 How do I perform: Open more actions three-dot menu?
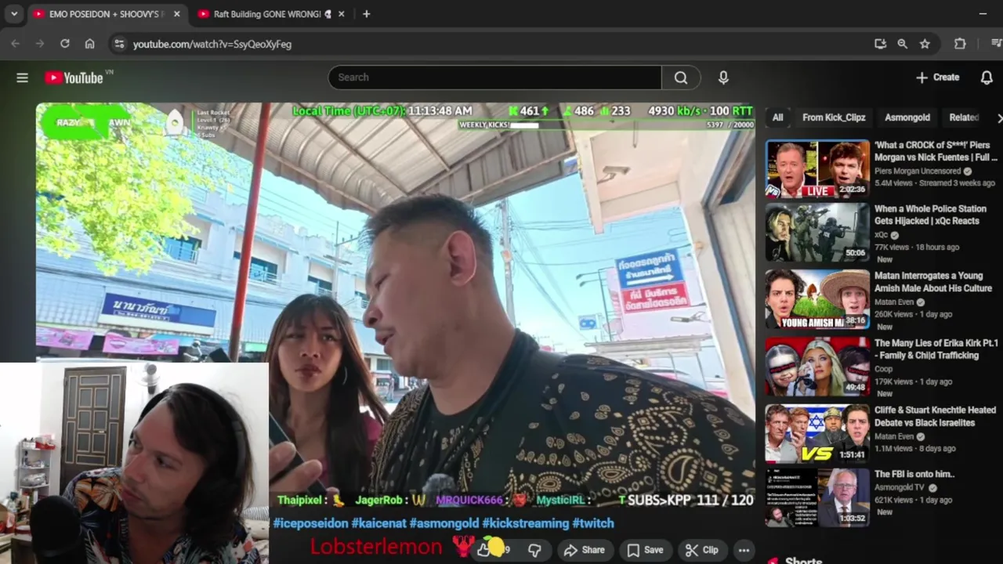(744, 550)
